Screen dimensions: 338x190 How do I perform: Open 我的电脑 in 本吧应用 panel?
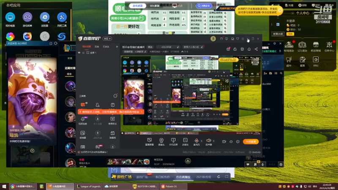[x=10, y=19]
